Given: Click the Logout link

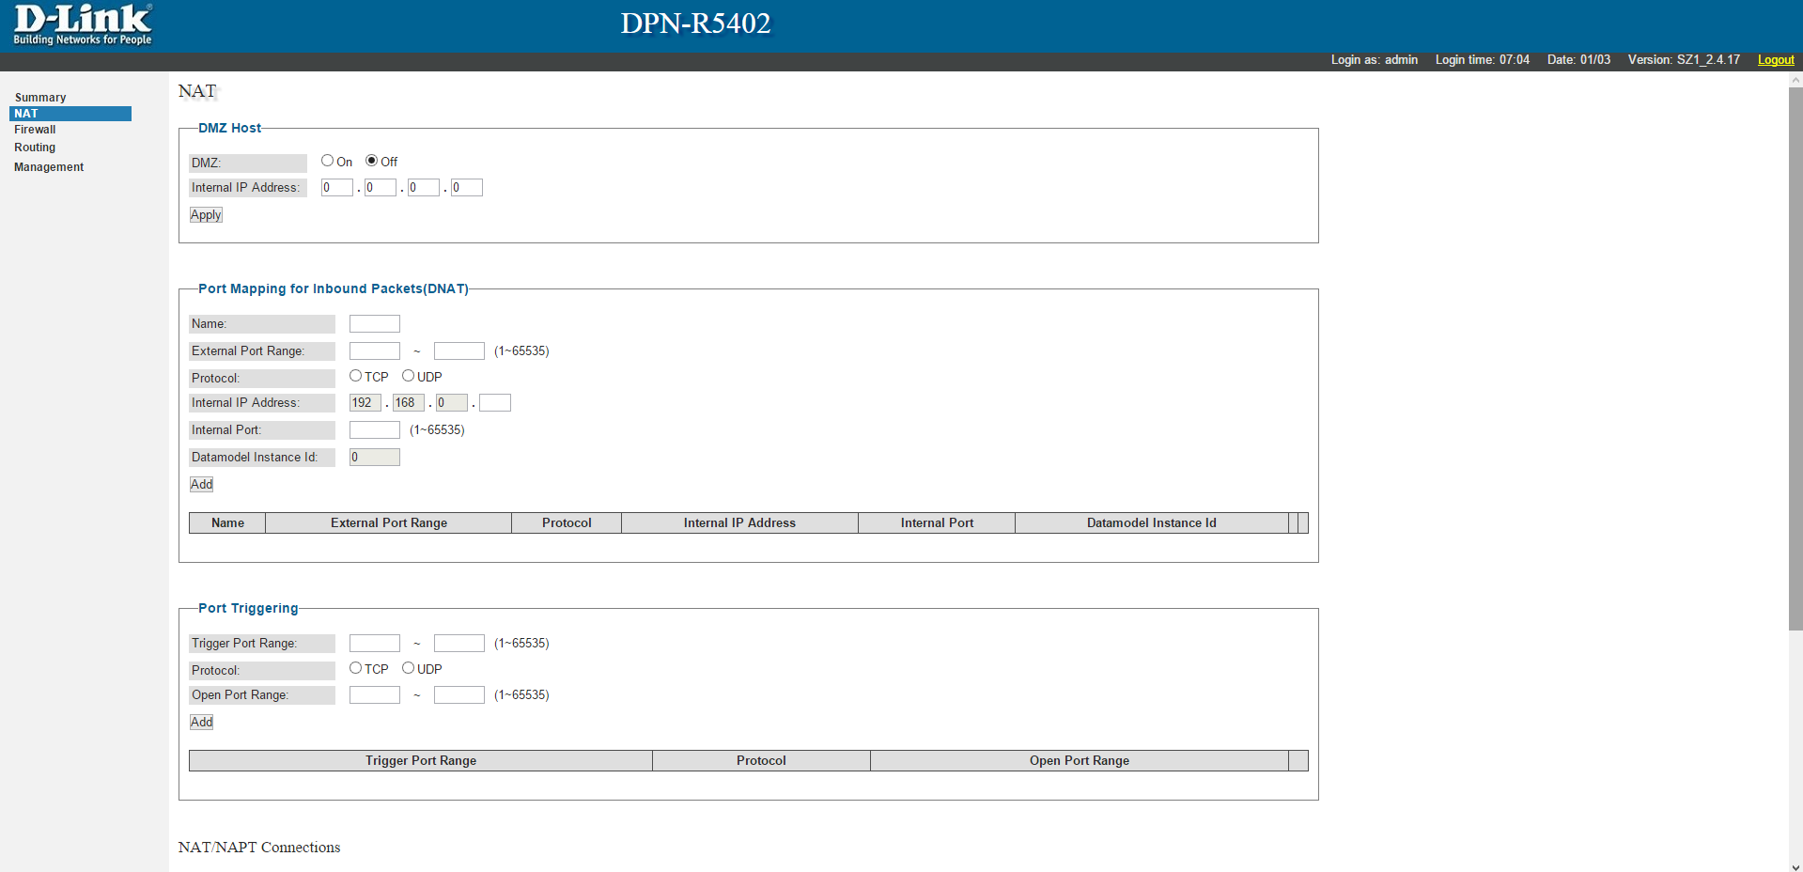Looking at the screenshot, I should [x=1776, y=59].
